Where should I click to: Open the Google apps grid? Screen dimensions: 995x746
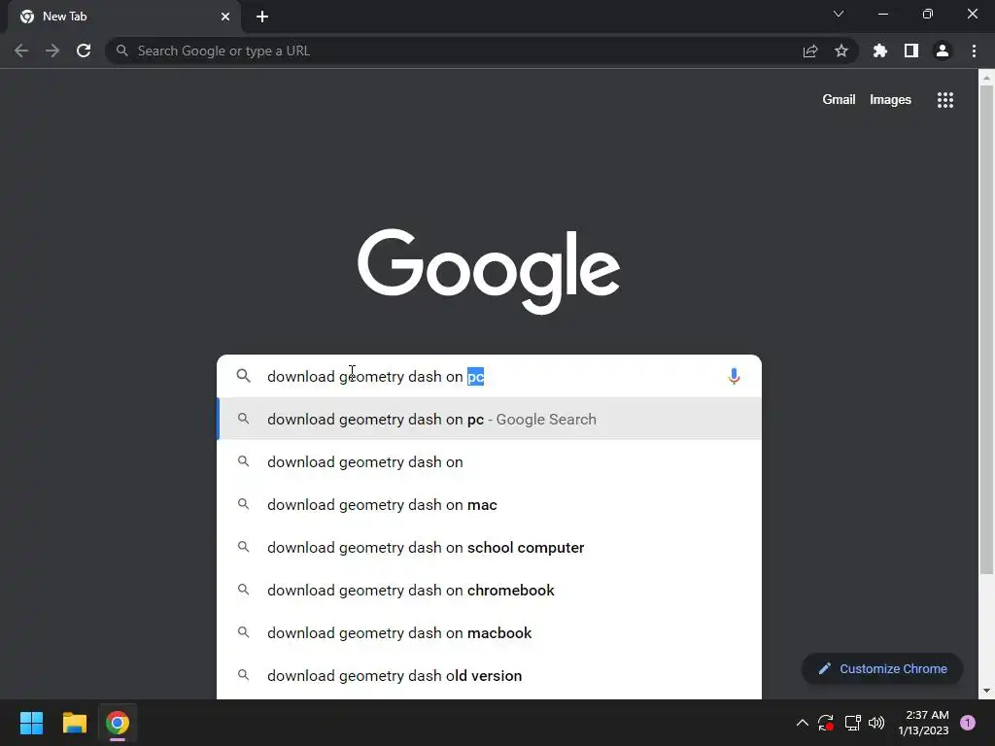tap(945, 100)
